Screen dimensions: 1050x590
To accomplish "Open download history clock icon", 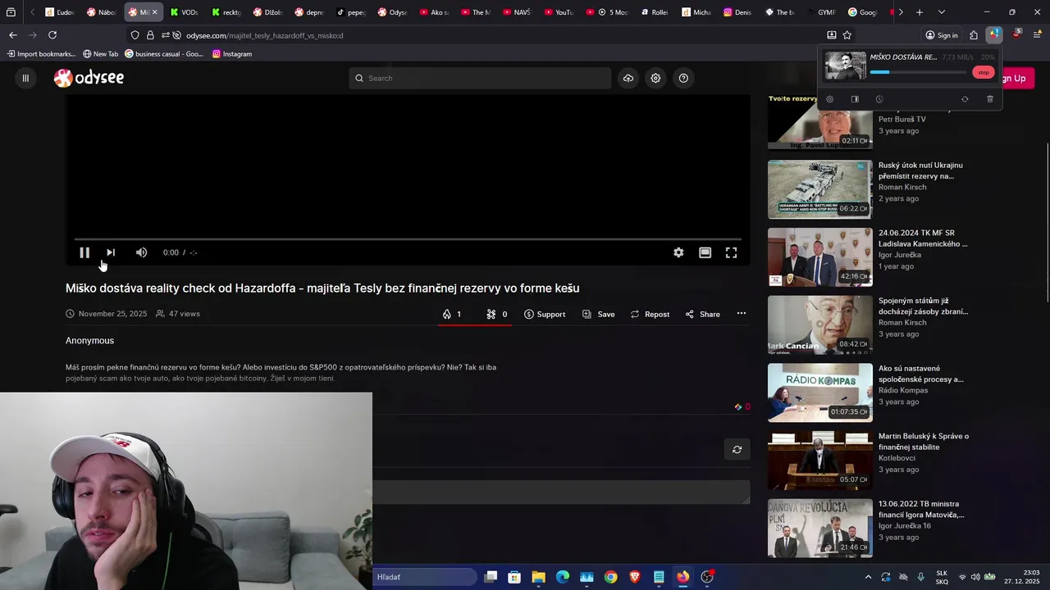I will pyautogui.click(x=879, y=99).
